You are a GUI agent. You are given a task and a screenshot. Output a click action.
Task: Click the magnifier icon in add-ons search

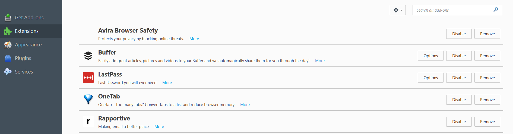click(x=496, y=10)
